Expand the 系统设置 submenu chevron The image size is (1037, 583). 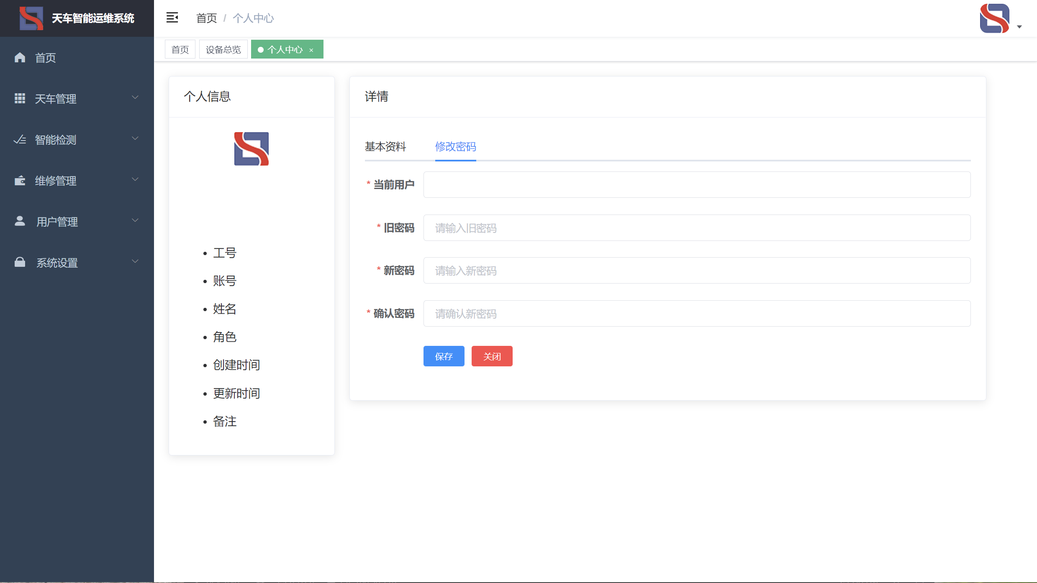135,261
